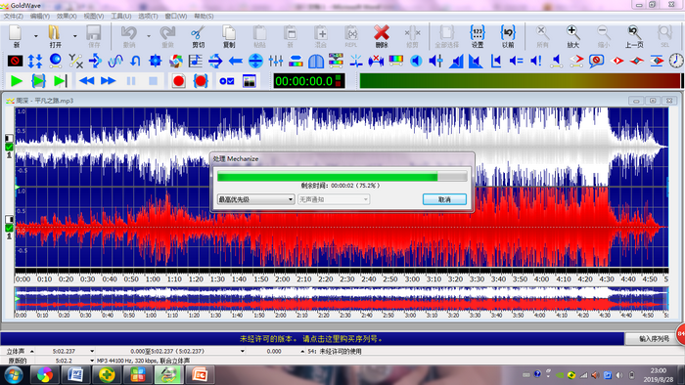Click the rewind double-arrow button
This screenshot has height=385, width=685.
86,81
